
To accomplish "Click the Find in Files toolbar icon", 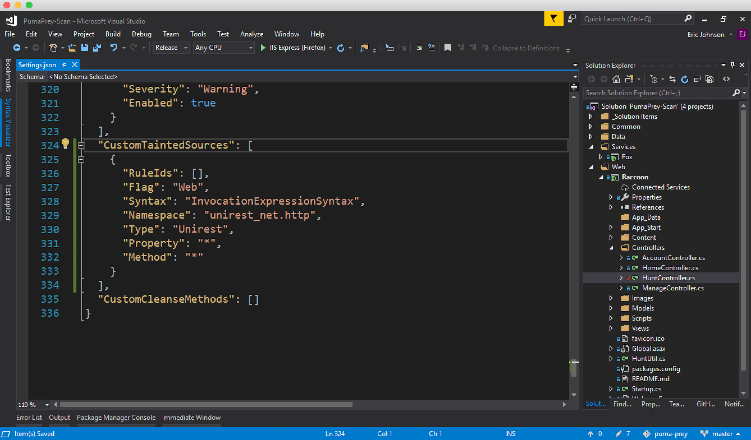I will (364, 48).
